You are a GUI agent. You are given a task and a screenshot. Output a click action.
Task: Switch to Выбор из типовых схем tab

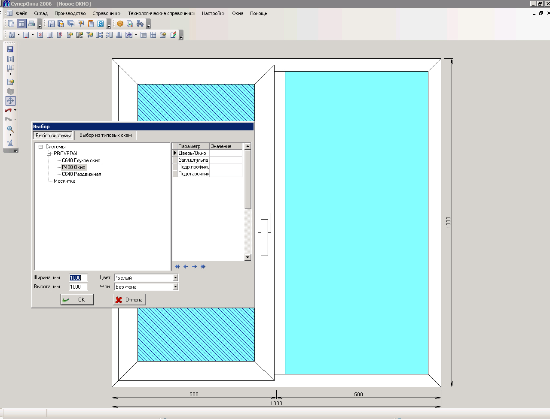tap(106, 135)
